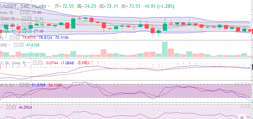The width and height of the screenshot is (253, 119).
Task: Click the change value +0.93 (+1.28%)
Action: click(x=159, y=6)
